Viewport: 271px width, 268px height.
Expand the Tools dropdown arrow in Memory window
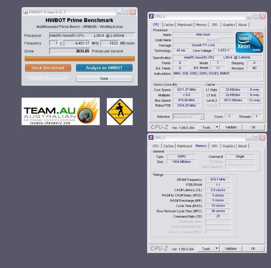(x=217, y=249)
